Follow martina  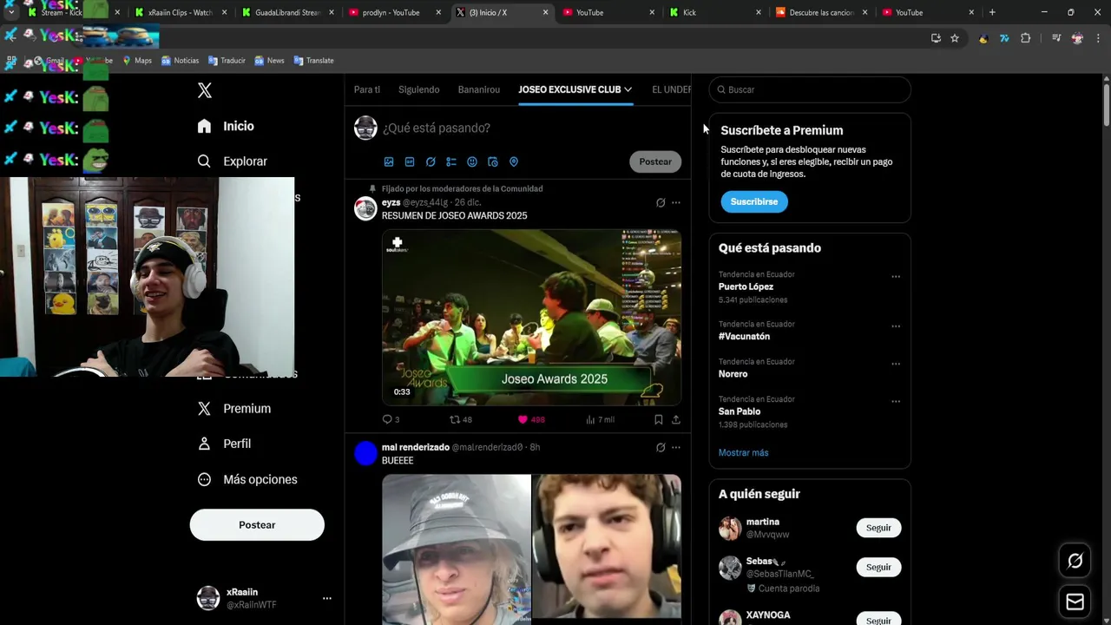click(878, 528)
